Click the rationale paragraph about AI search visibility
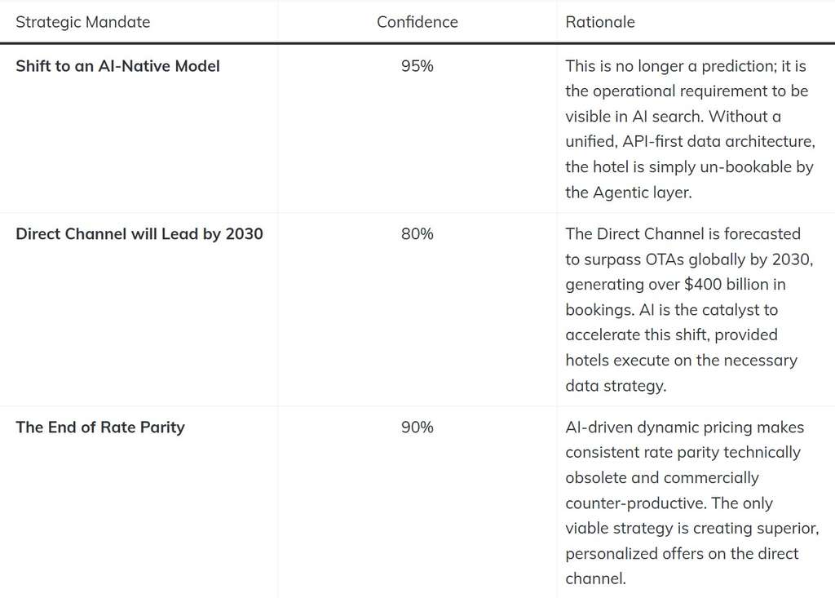Screen dimensions: 835x598 689,129
